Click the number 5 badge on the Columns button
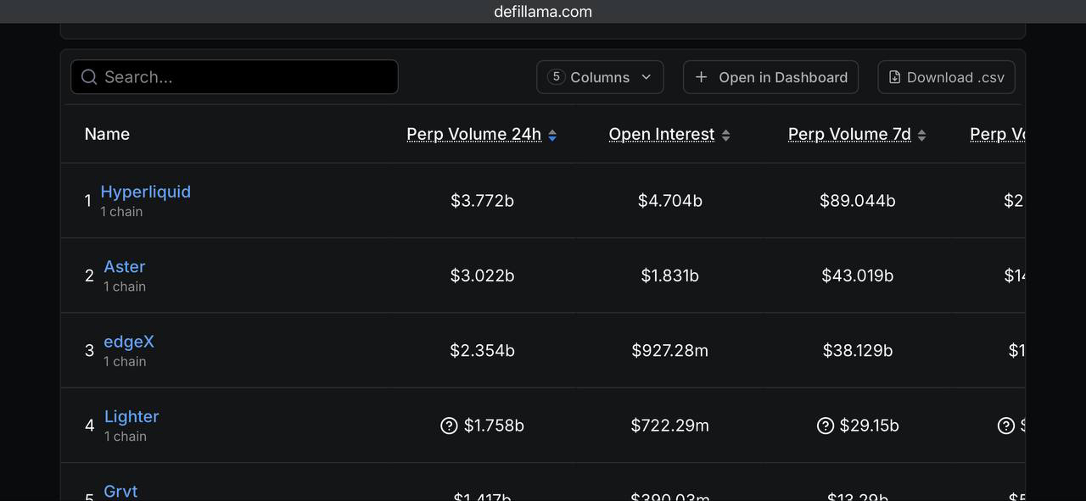This screenshot has height=501, width=1086. pos(556,76)
